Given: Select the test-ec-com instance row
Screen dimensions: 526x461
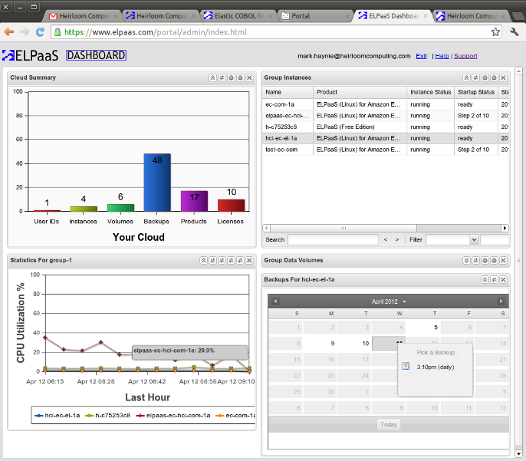Looking at the screenshot, I should coord(386,150).
